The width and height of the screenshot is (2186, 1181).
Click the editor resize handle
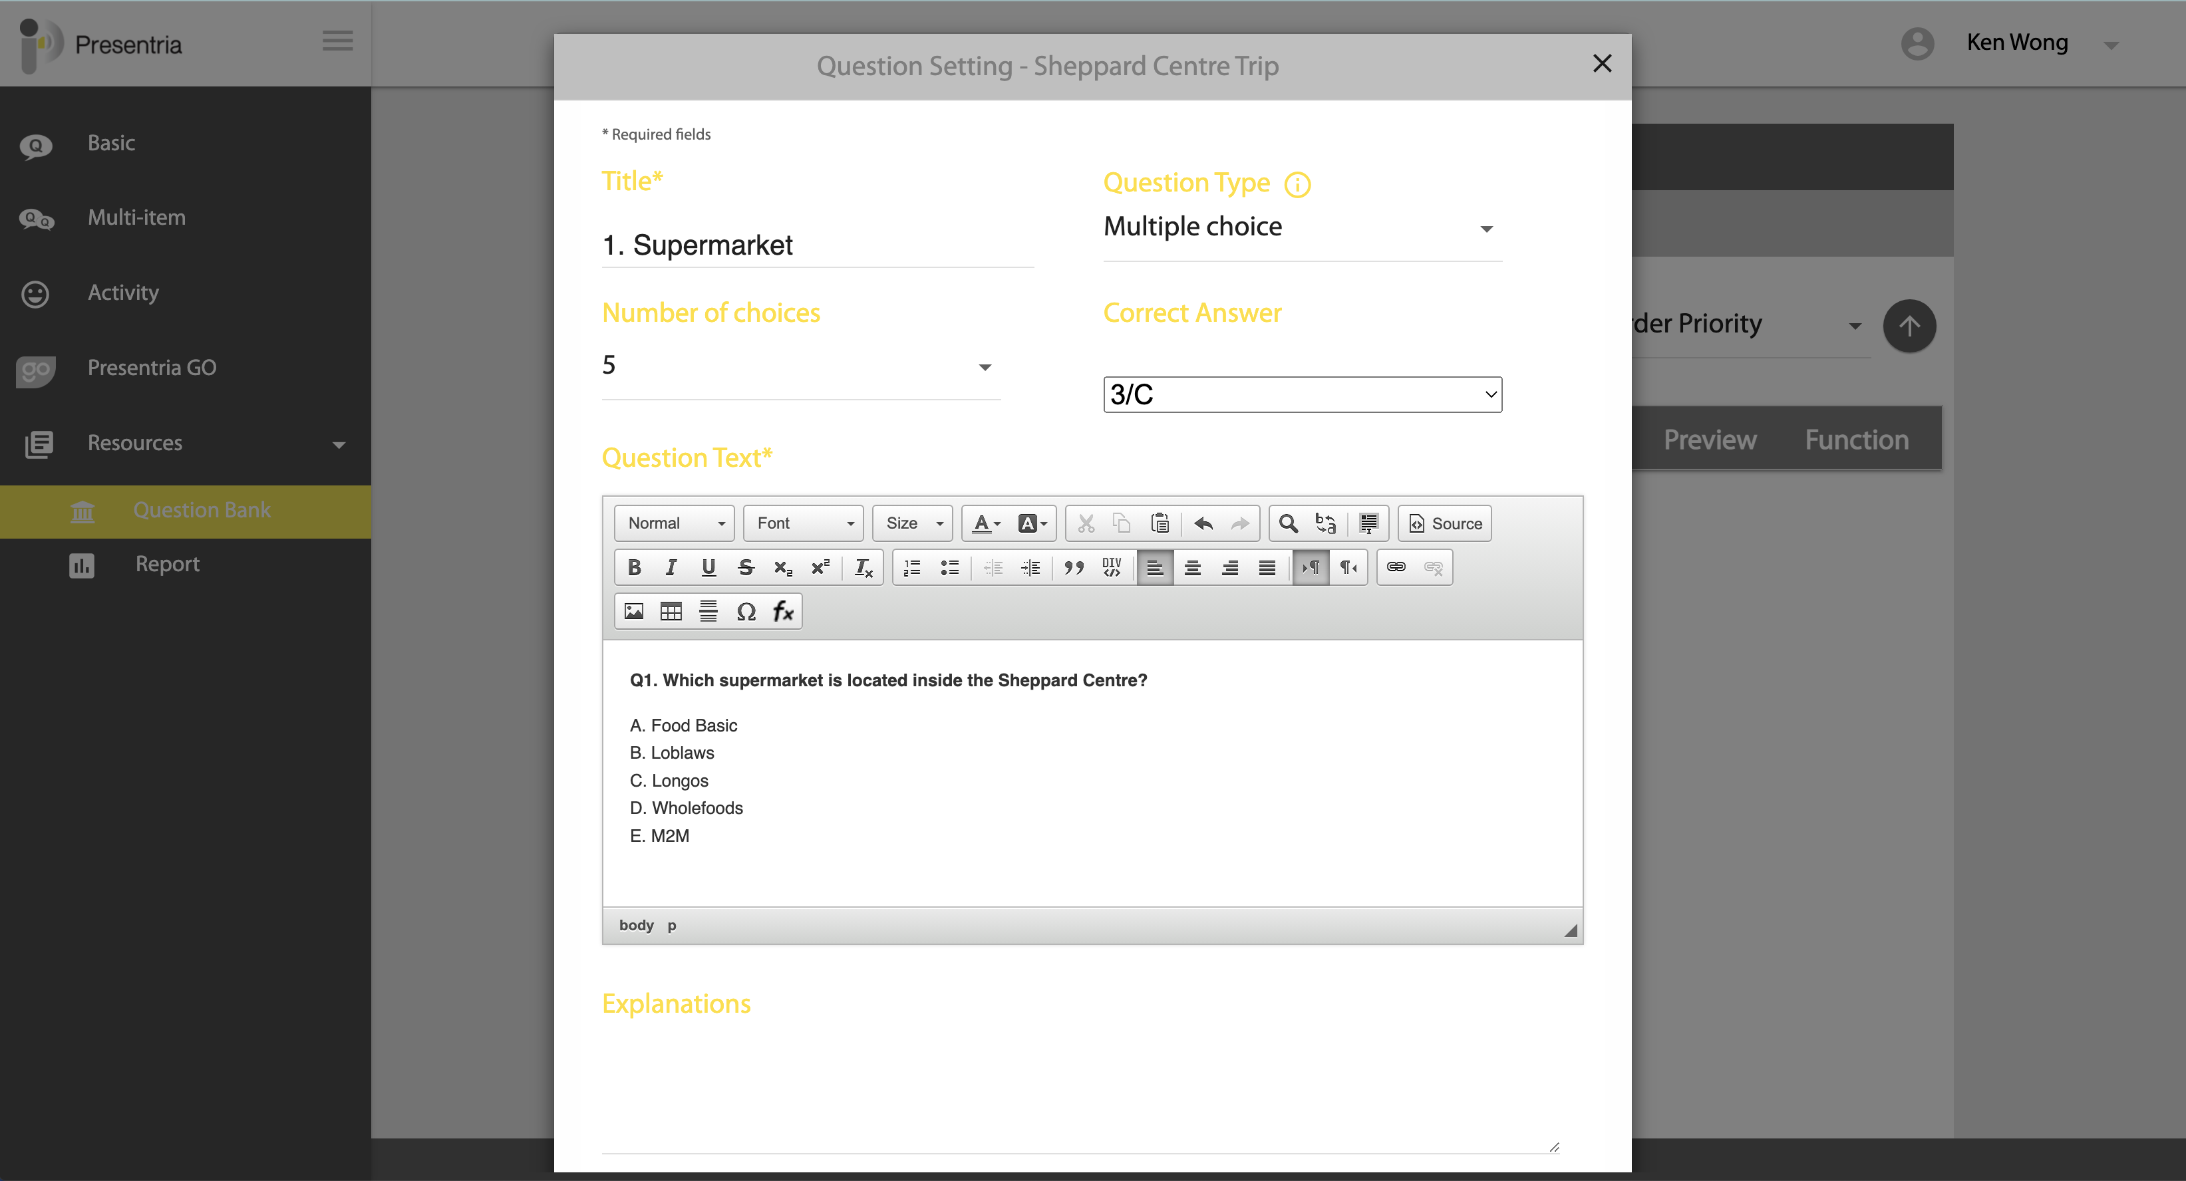(x=1571, y=930)
